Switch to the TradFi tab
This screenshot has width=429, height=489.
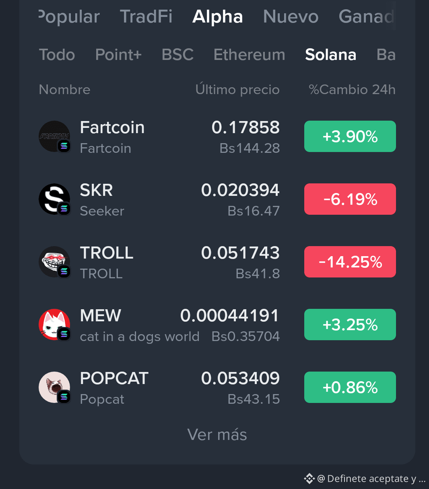(146, 16)
